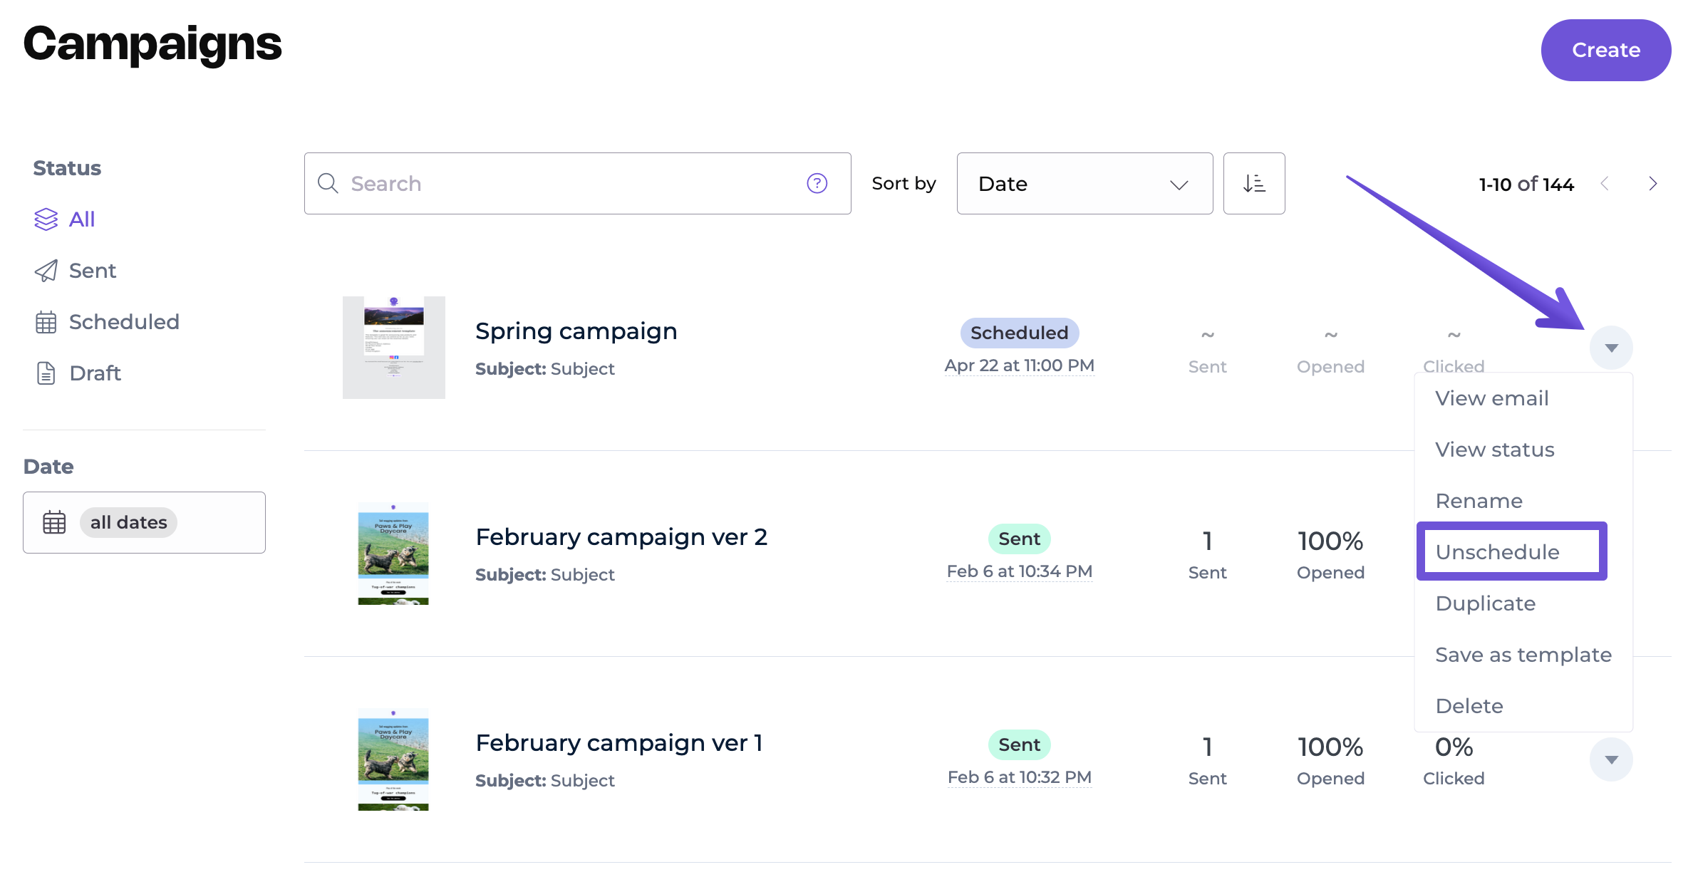The image size is (1693, 872).
Task: Select Save as template option
Action: (1523, 655)
